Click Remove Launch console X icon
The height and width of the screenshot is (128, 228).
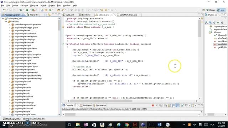[x=157, y=105]
